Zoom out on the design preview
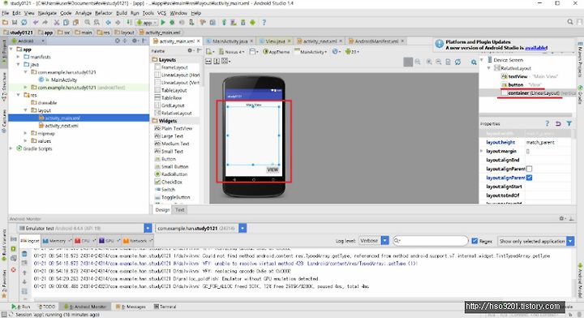The image size is (584, 318). point(439,62)
